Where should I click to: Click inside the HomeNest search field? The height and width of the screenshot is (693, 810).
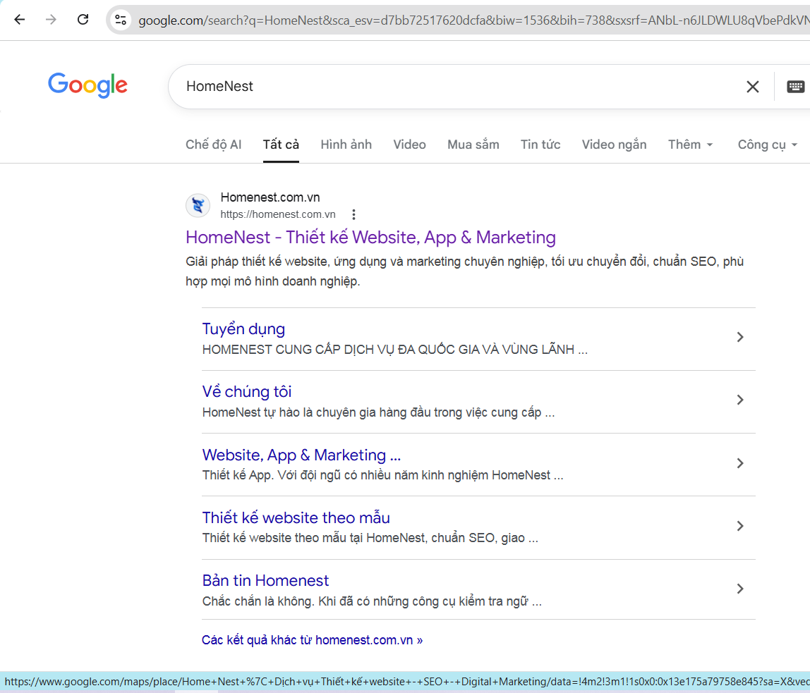[x=452, y=87]
